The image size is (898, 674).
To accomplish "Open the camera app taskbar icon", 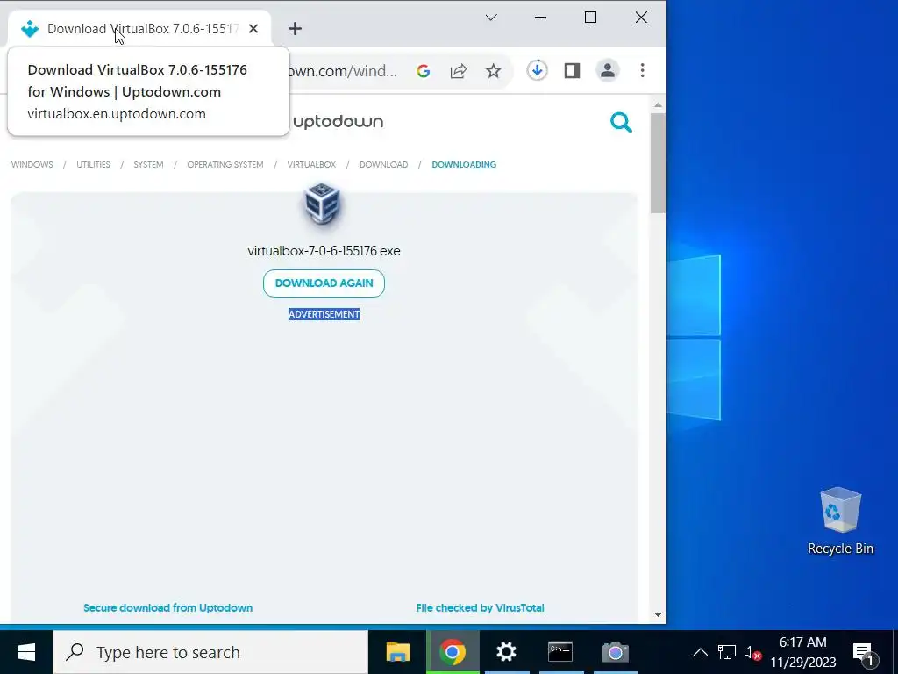I will pos(615,652).
